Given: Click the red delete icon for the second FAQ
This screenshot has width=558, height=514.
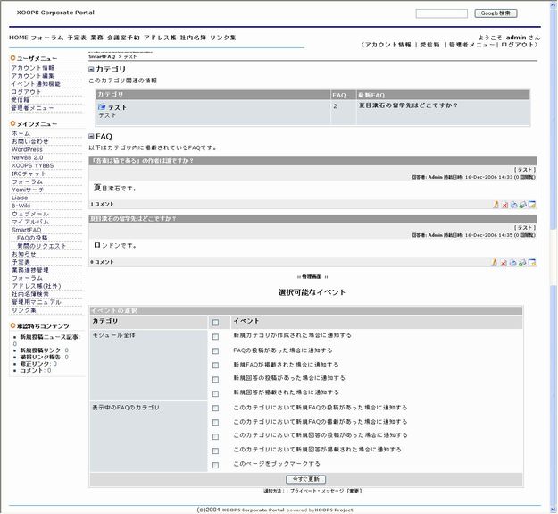Looking at the screenshot, I should coord(504,263).
